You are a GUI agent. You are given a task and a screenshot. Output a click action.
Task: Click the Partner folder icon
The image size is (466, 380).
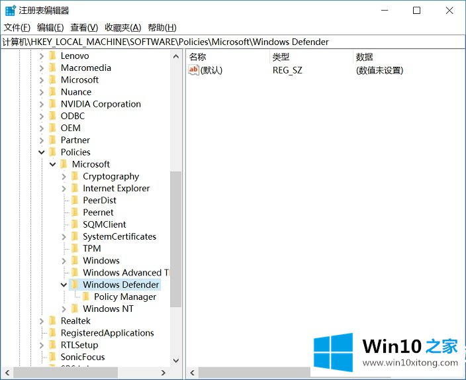point(52,140)
